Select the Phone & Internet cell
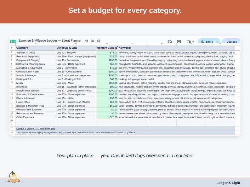Screen dimensions: 250x187 pos(36,98)
